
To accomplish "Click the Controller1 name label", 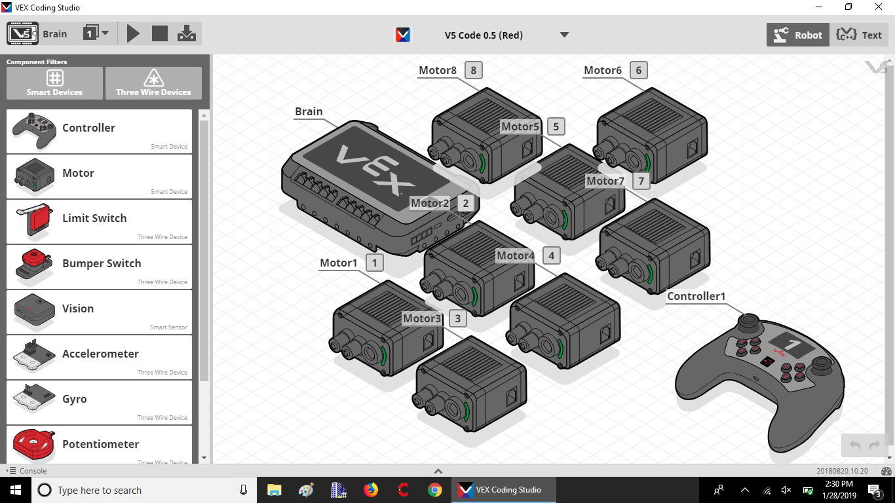I will (x=696, y=296).
